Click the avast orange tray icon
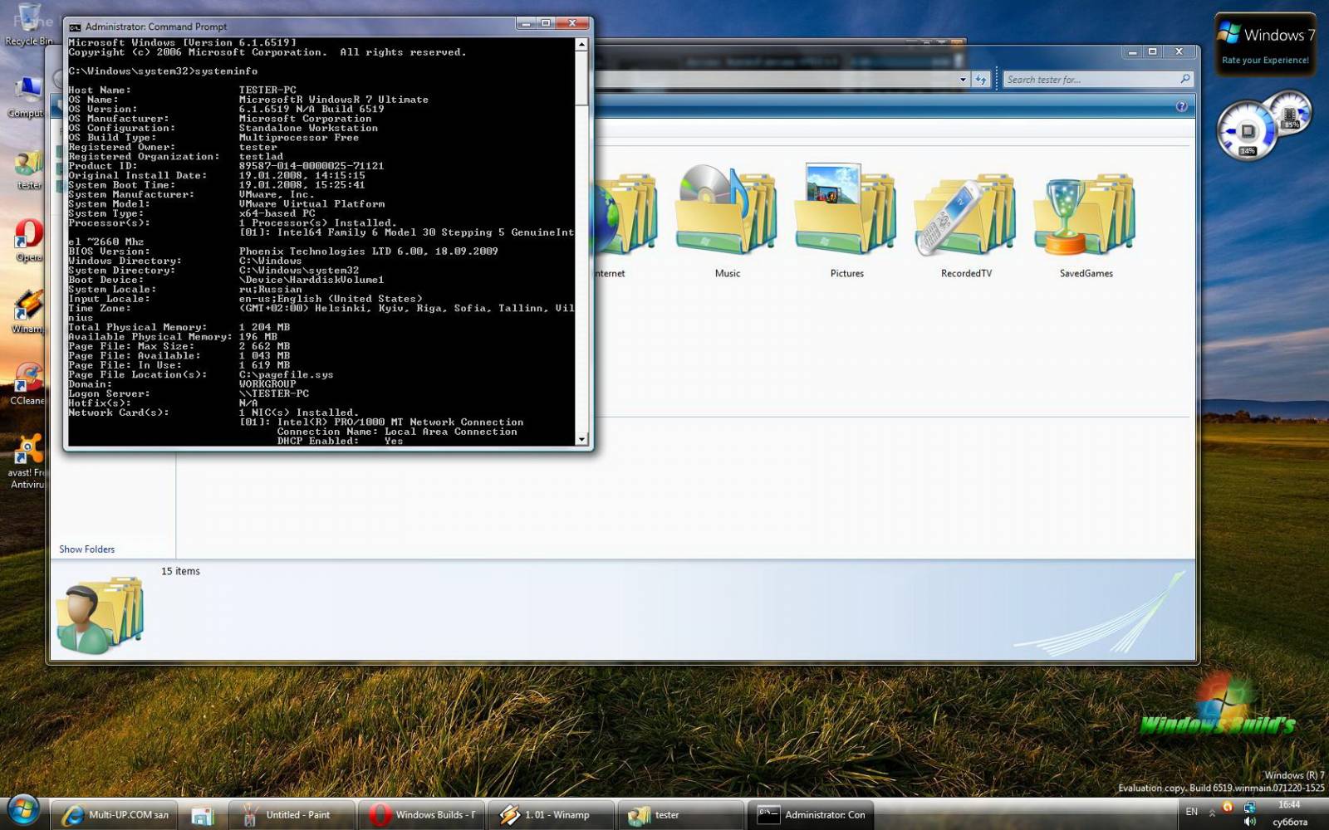 coord(1227,807)
